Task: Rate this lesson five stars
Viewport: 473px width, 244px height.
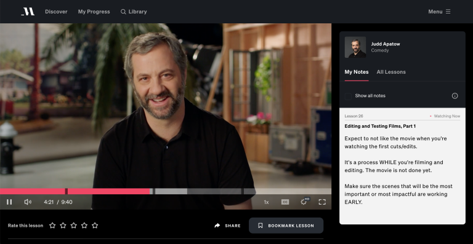Action: (x=95, y=226)
